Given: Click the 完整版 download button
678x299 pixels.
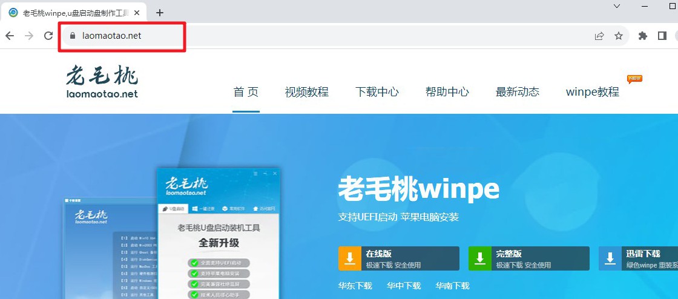Looking at the screenshot, I should tap(529, 258).
